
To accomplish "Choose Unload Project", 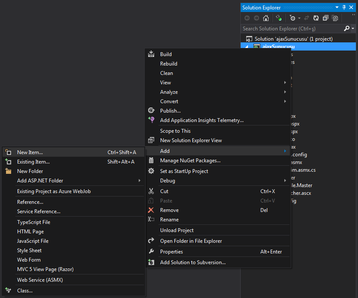I will pyautogui.click(x=177, y=230).
